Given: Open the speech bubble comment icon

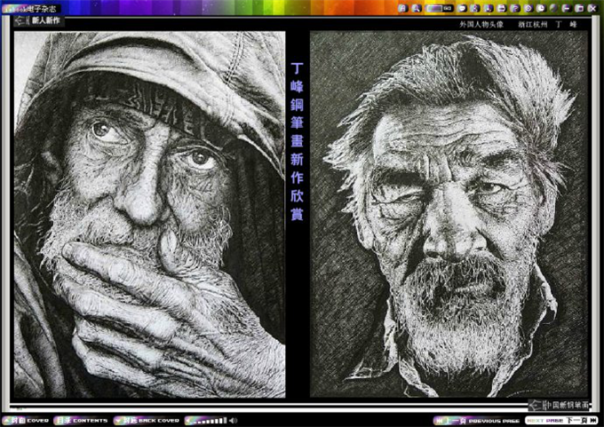Looking at the screenshot, I should [462, 8].
